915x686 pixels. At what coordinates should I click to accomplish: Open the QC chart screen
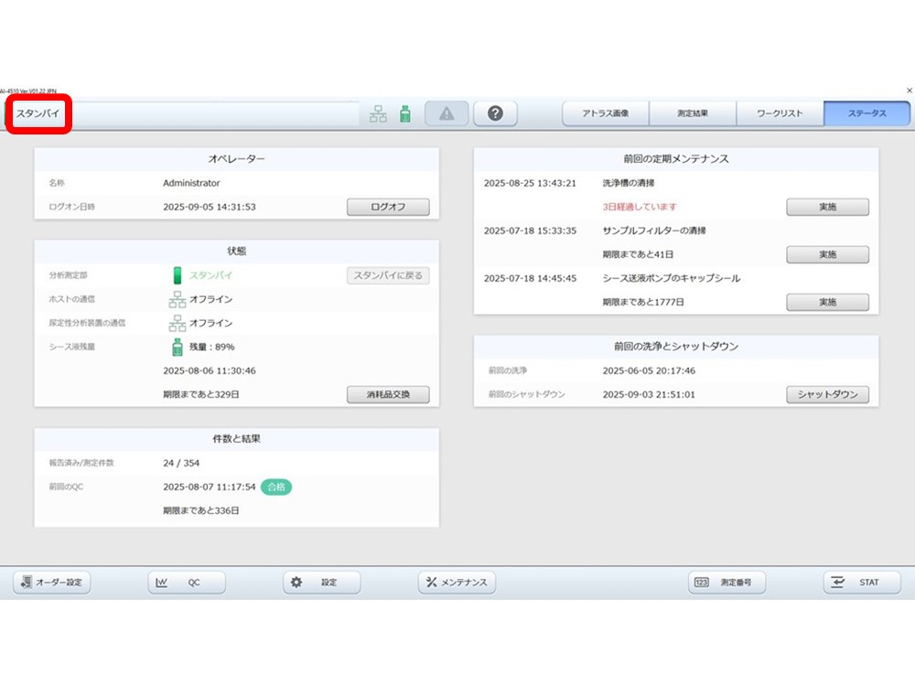click(x=187, y=583)
